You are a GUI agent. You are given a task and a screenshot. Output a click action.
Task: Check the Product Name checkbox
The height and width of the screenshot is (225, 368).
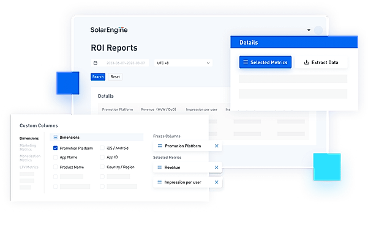pos(55,167)
